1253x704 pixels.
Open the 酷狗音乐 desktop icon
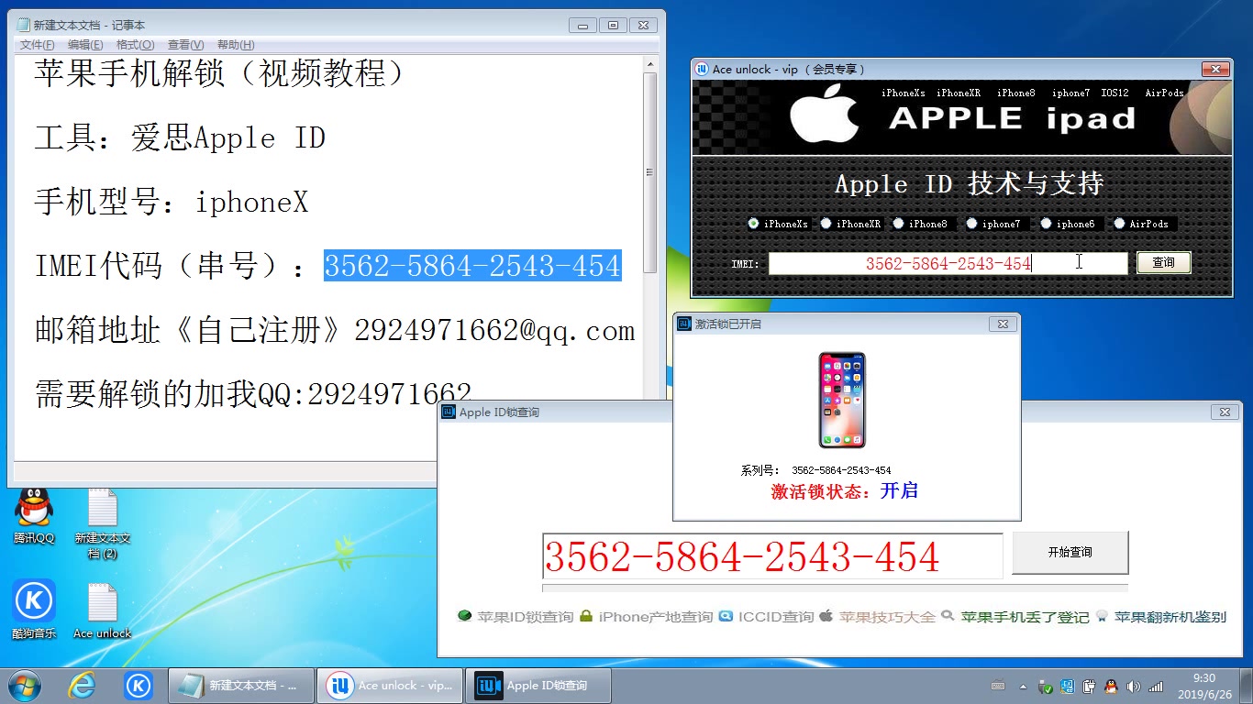point(34,609)
